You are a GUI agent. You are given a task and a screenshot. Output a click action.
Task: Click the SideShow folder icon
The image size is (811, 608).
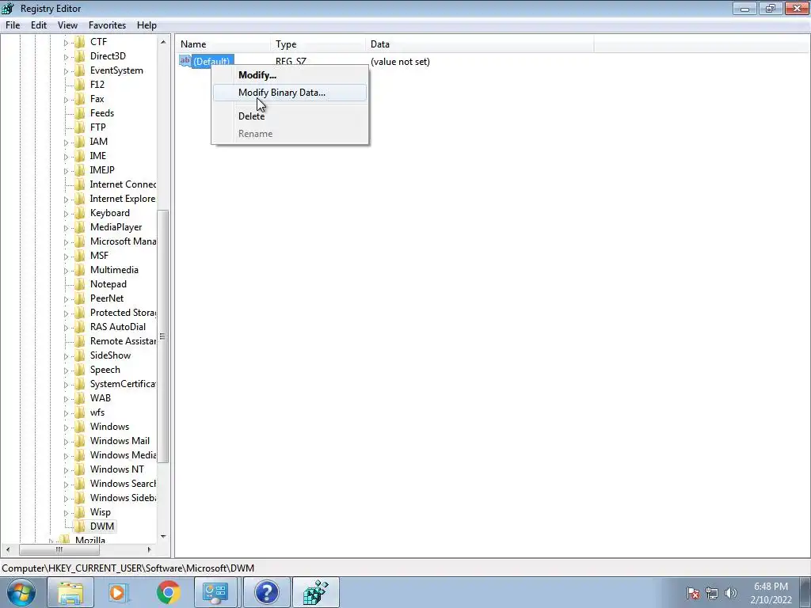coord(80,355)
